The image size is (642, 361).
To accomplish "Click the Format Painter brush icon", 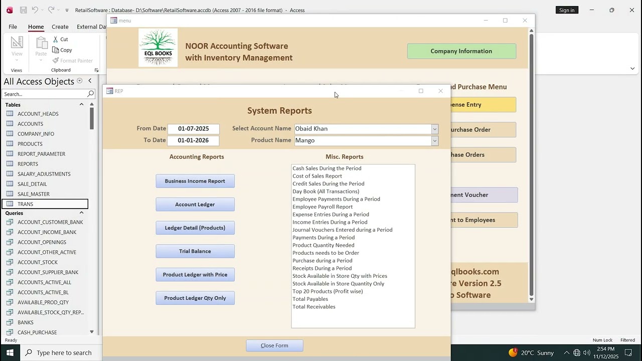I will coord(56,61).
